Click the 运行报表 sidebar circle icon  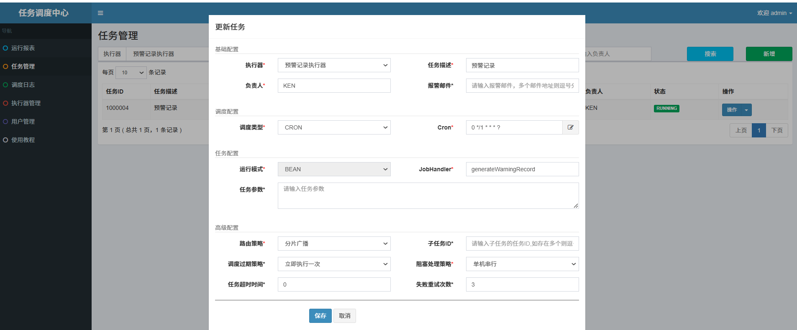[x=5, y=48]
